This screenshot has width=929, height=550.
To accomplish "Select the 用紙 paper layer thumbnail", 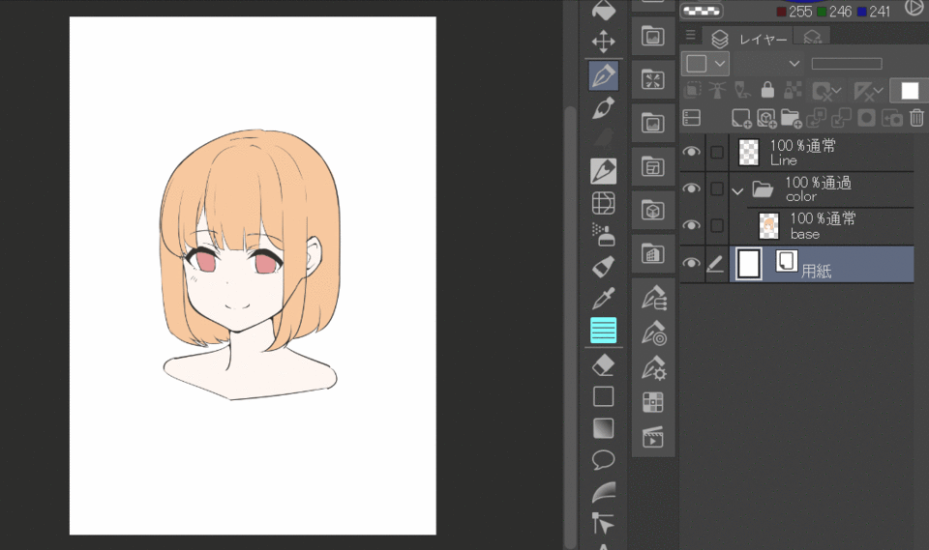I will click(x=749, y=263).
